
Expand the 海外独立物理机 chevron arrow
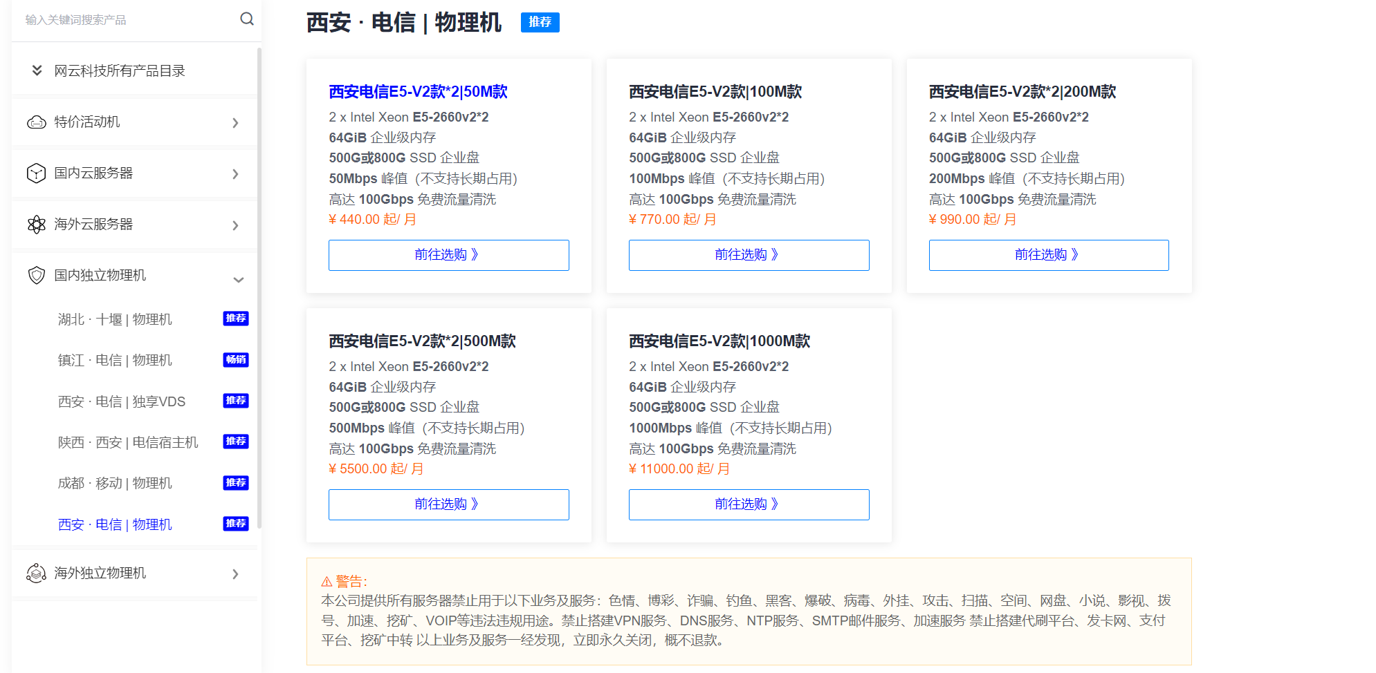[x=235, y=574]
